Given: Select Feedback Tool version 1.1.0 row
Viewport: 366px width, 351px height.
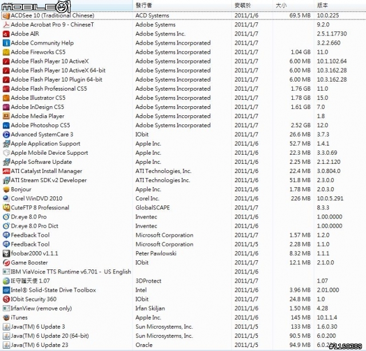Looking at the screenshot, I should [x=30, y=244].
